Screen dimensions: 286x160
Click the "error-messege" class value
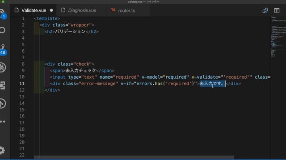pyautogui.click(x=98, y=84)
